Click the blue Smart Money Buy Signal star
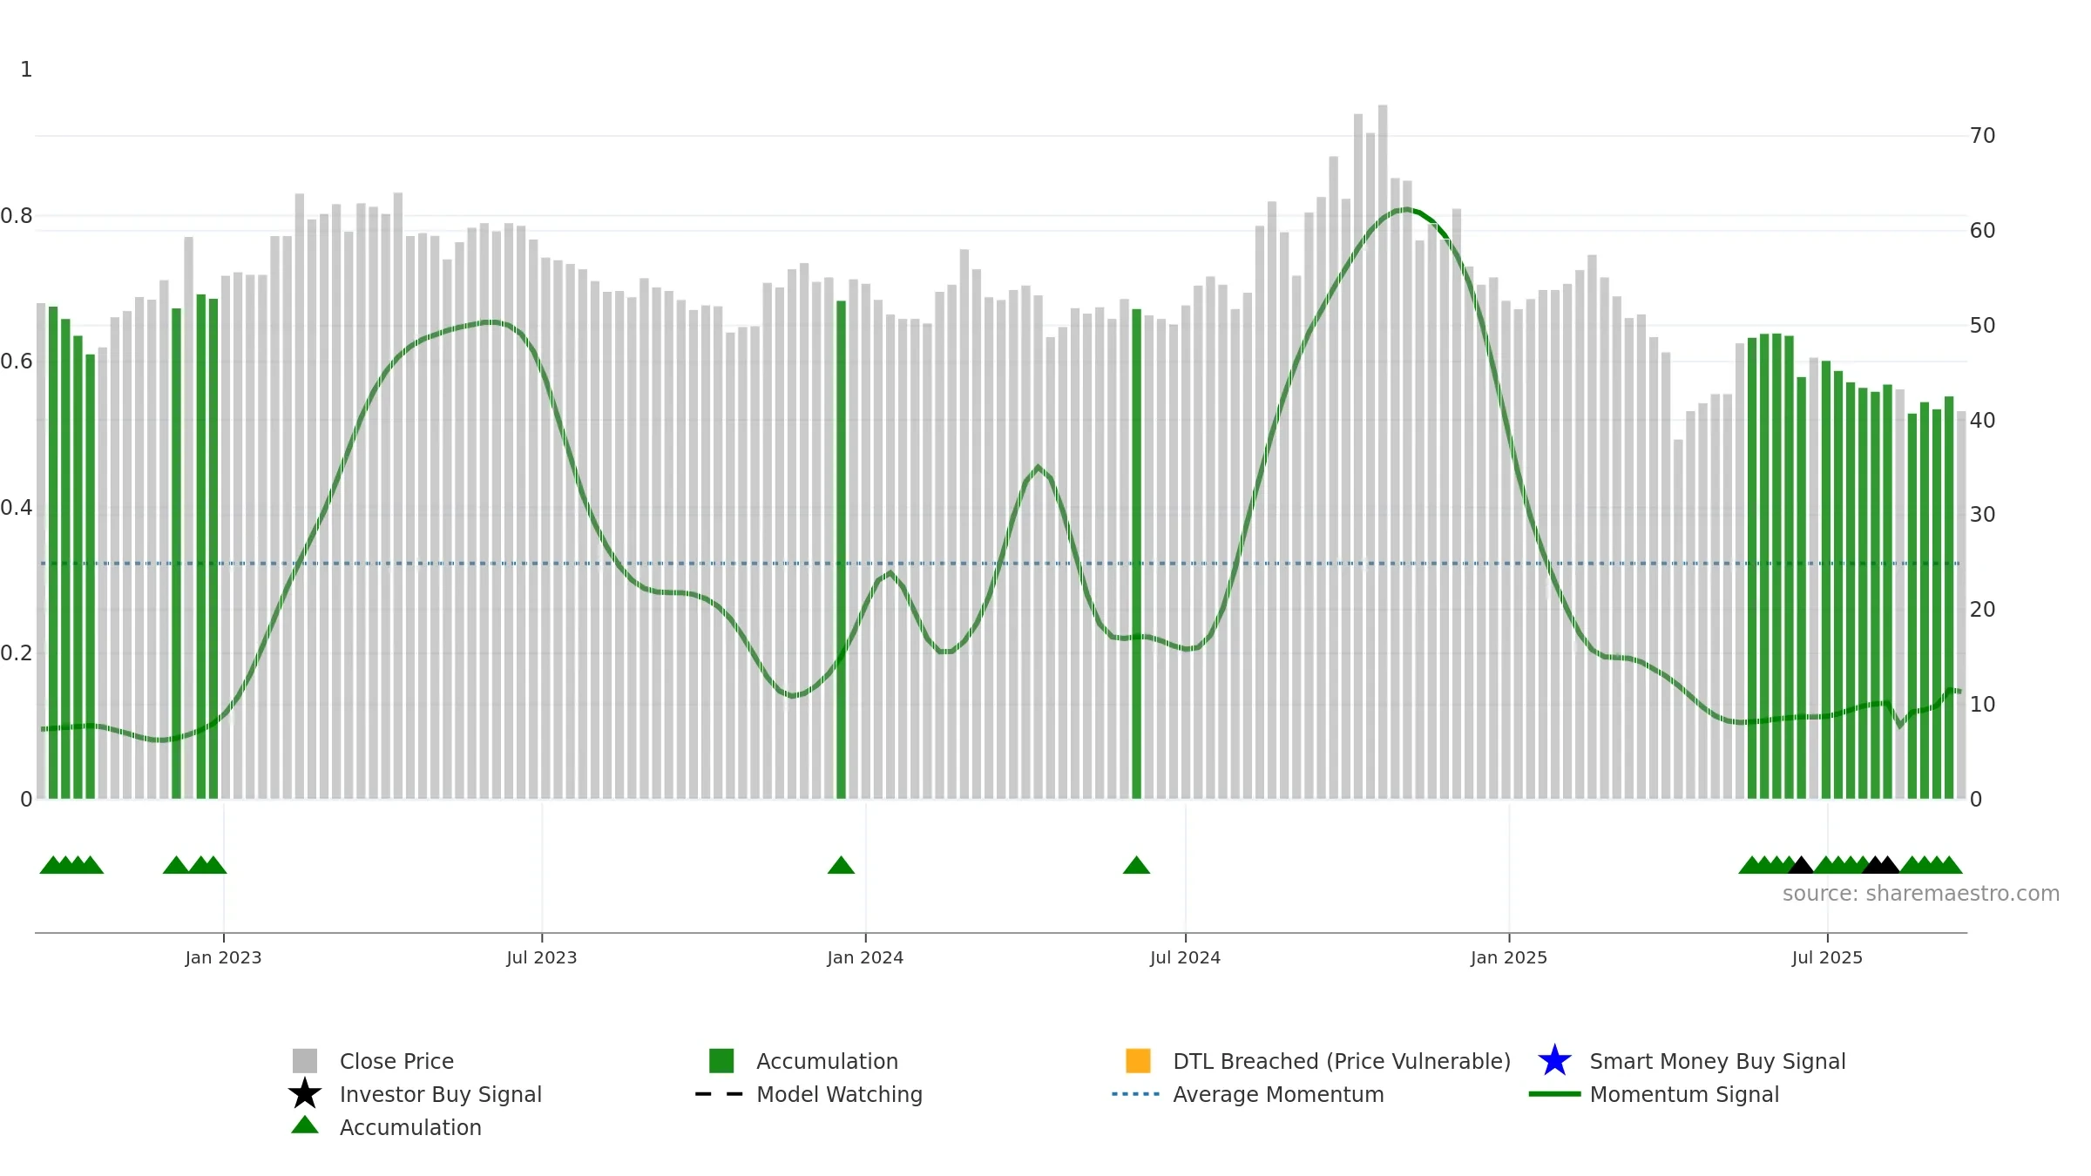Viewport: 2091px width, 1176px height. tap(1554, 1060)
